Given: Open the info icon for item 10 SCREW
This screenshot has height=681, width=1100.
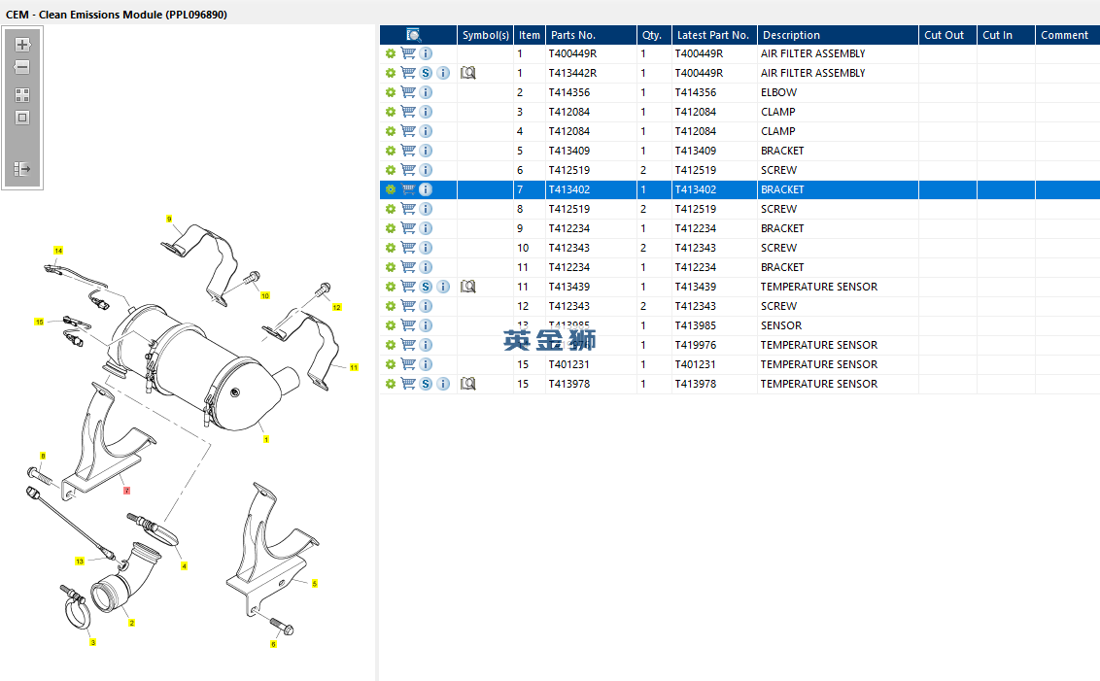Looking at the screenshot, I should [426, 248].
